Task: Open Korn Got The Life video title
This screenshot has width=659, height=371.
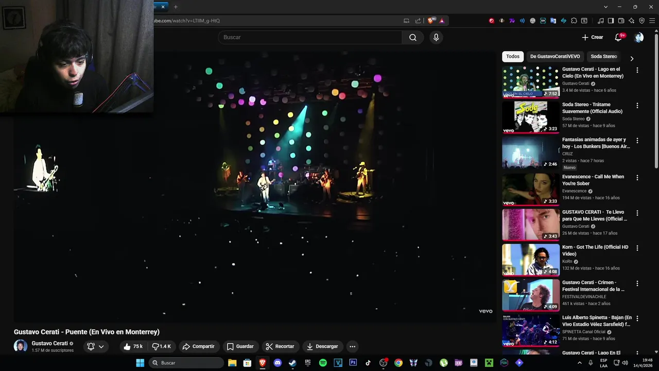Action: [x=595, y=250]
